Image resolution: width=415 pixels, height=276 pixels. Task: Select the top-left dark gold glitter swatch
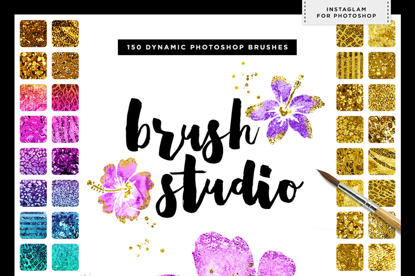click(33, 33)
